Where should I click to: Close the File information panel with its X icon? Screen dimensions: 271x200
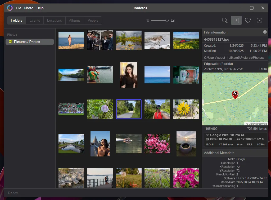265,32
